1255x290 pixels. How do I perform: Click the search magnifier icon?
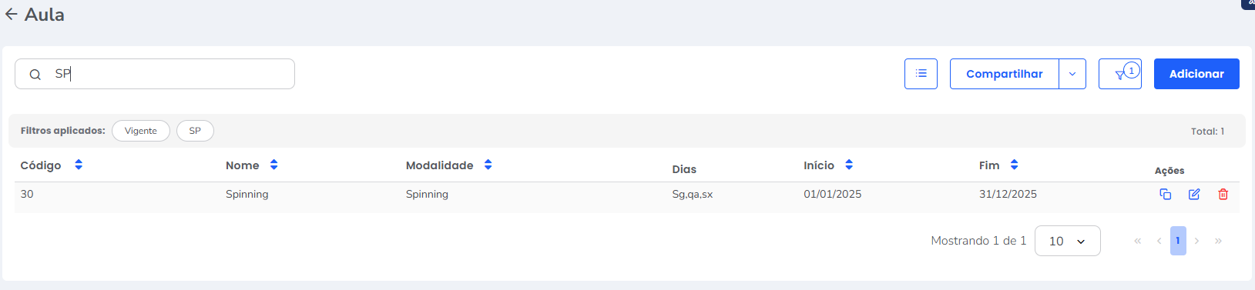[35, 75]
